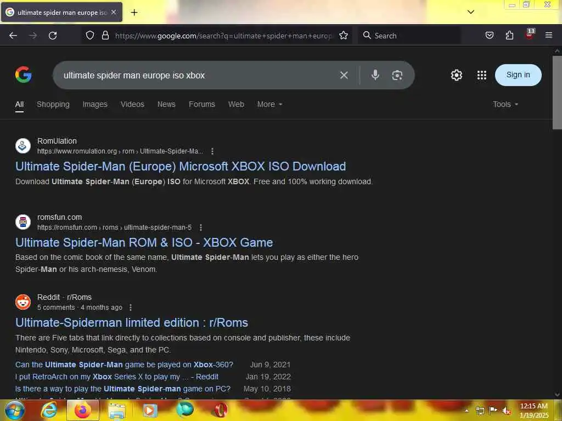Switch to News results
Image resolution: width=562 pixels, height=421 pixels.
coord(166,105)
